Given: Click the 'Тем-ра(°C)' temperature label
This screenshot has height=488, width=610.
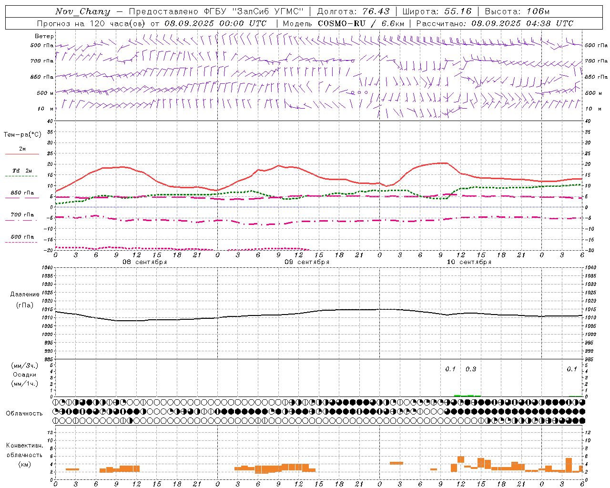Looking at the screenshot, I should click(22, 135).
